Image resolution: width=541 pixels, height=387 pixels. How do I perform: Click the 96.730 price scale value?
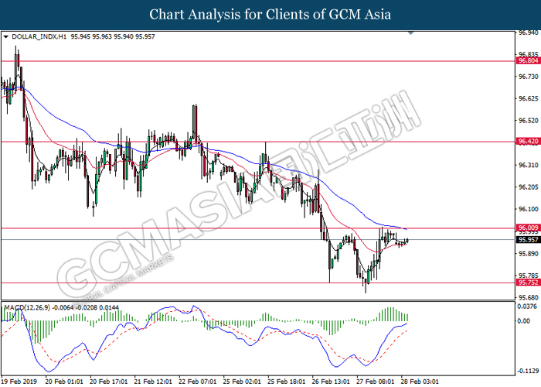pyautogui.click(x=529, y=77)
